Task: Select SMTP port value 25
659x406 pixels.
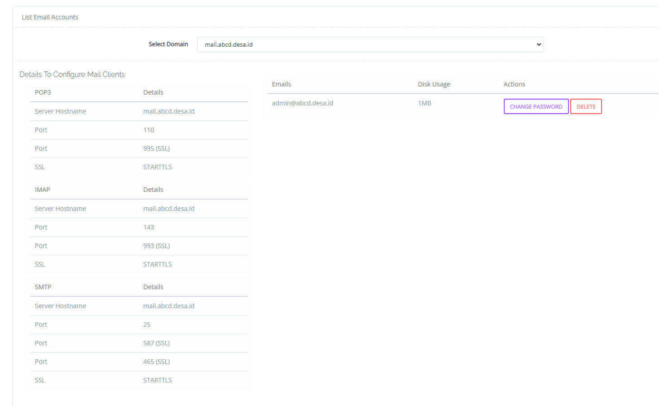Action: (147, 325)
